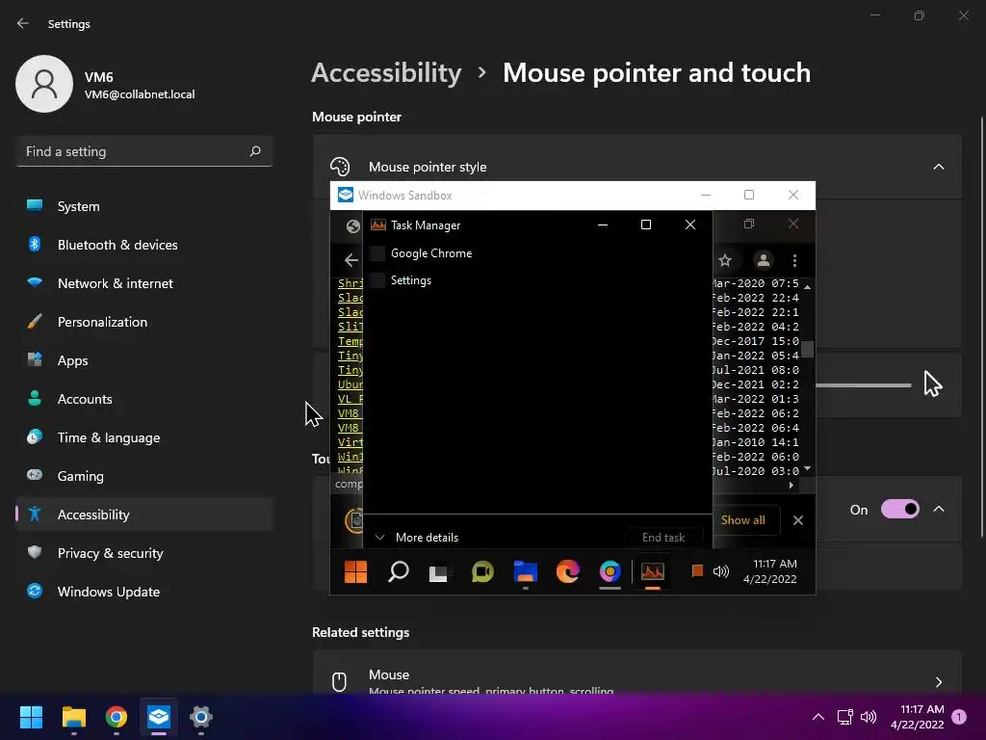Click the Settings window vertical scrollbar
Screen dimensions: 986x740
(x=981, y=328)
